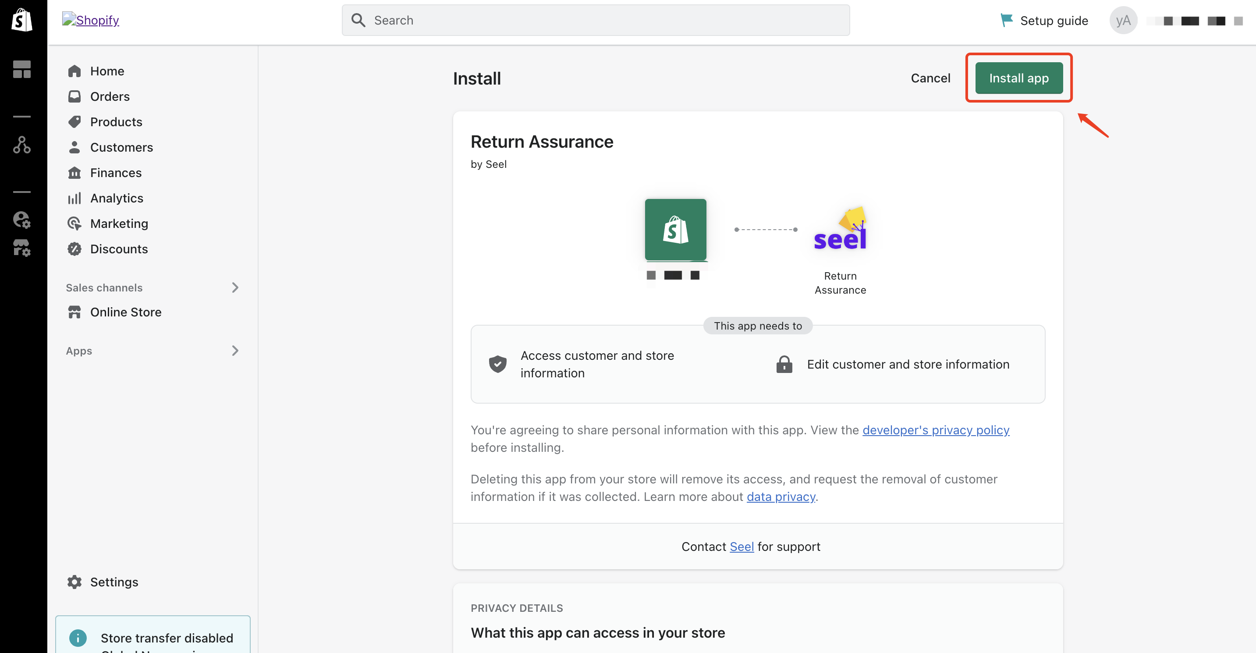
Task: Open the developer's privacy policy link
Action: 935,430
